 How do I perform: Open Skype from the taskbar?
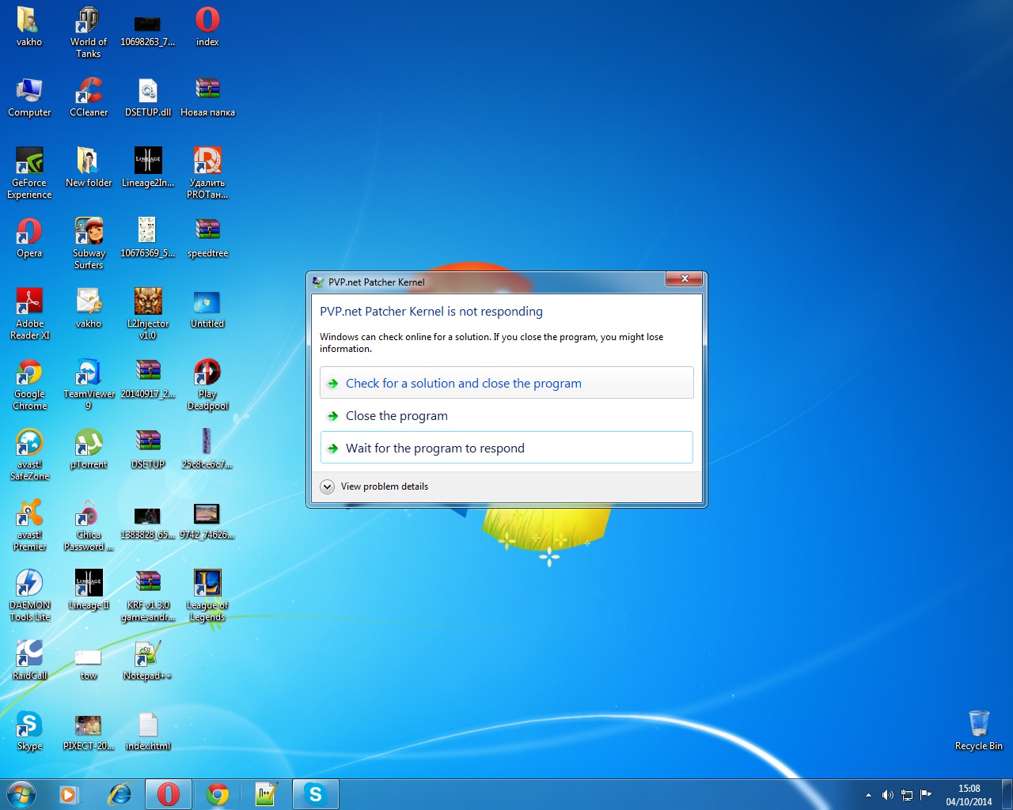pyautogui.click(x=315, y=794)
